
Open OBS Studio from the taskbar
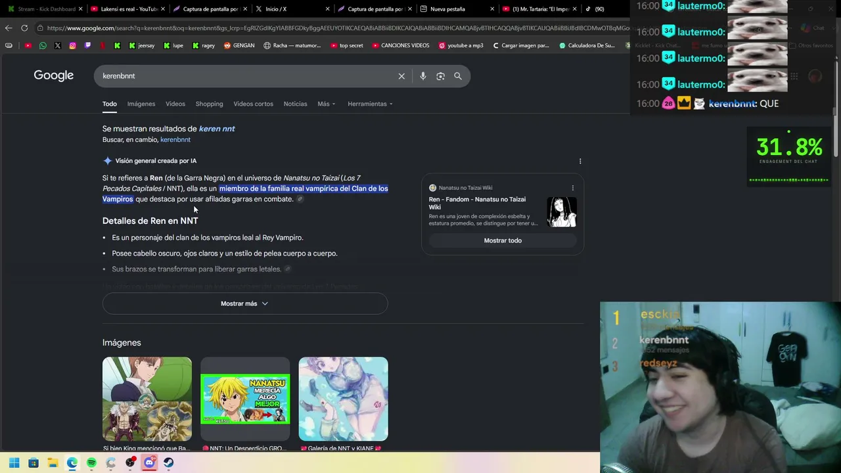coord(130,462)
